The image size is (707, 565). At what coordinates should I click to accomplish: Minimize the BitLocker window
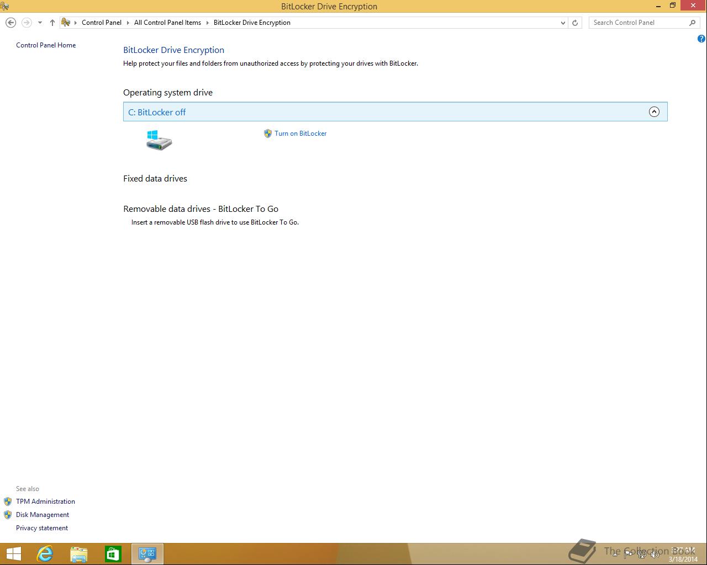[x=658, y=6]
